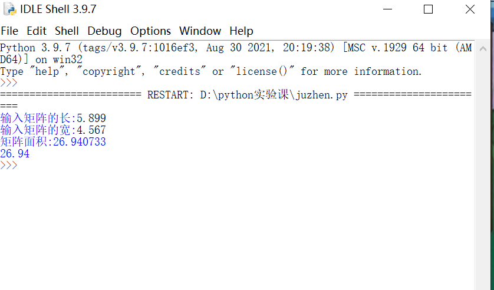Open the Shell menu
494x290 pixels.
pos(67,31)
